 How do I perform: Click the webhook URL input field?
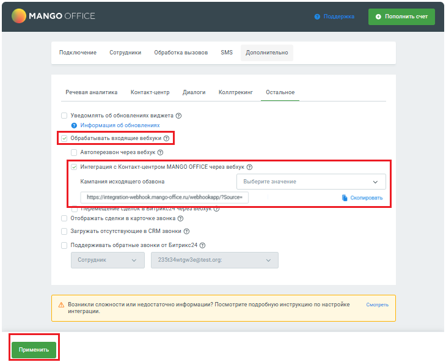(x=164, y=198)
